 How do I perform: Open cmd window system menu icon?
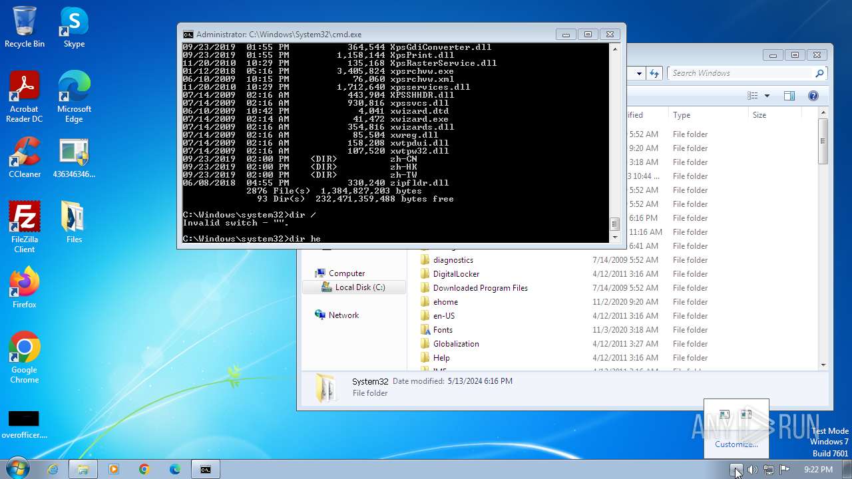tap(188, 34)
